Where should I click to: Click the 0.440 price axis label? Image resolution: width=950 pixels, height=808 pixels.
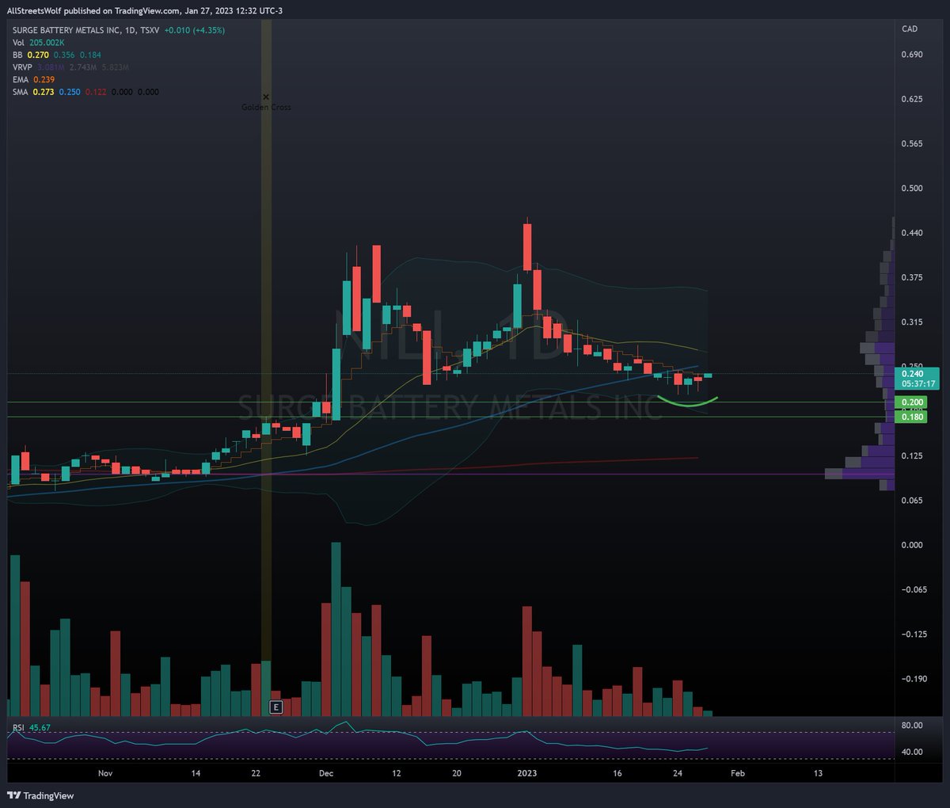(912, 233)
